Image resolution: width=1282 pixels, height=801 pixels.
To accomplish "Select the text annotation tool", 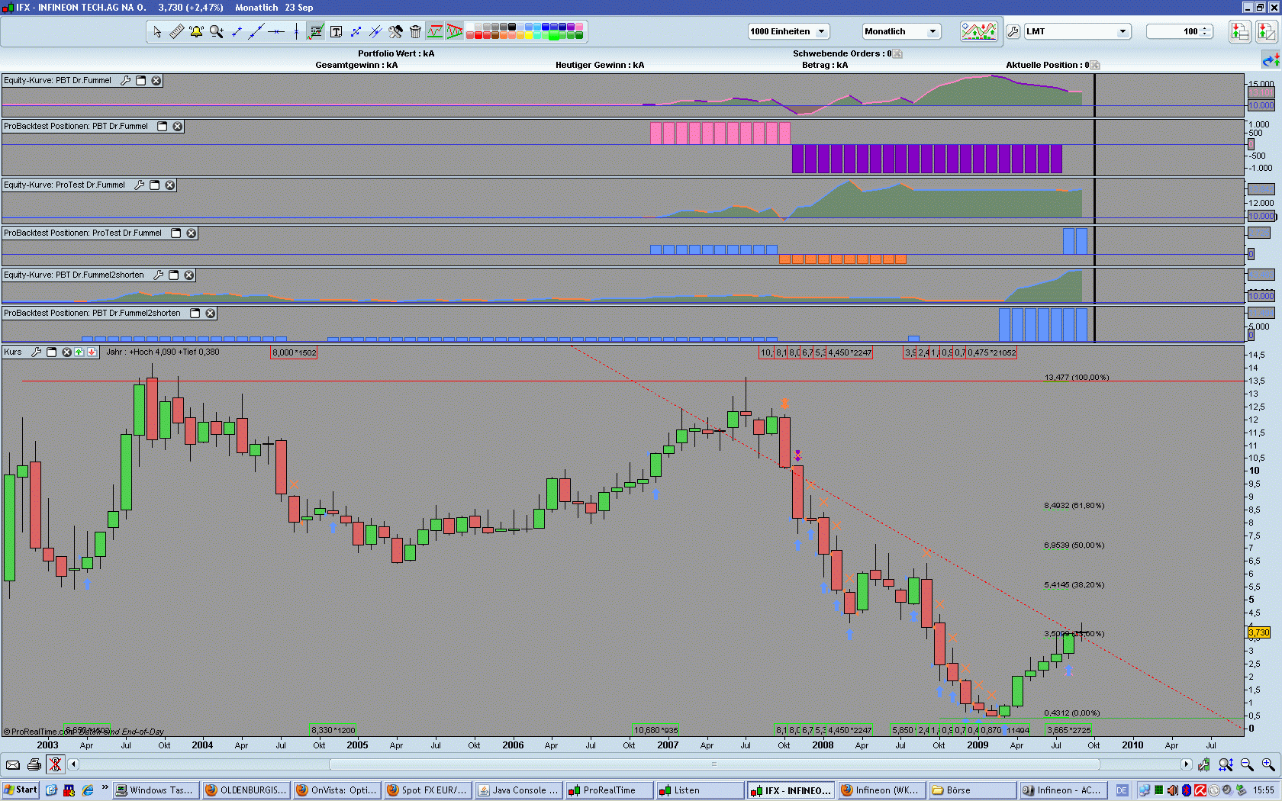I will click(x=336, y=31).
